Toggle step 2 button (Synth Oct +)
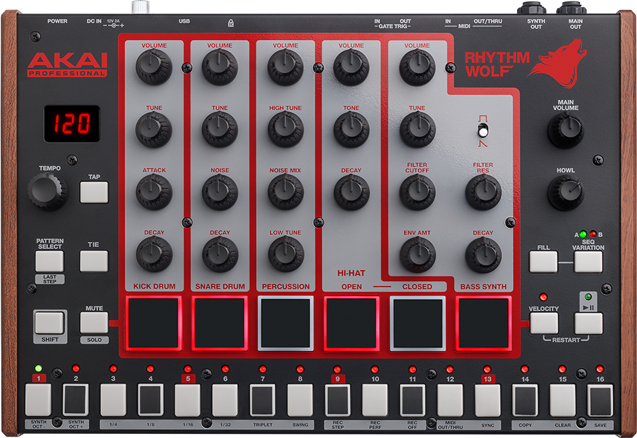The height and width of the screenshot is (438, 637). pos(76,400)
